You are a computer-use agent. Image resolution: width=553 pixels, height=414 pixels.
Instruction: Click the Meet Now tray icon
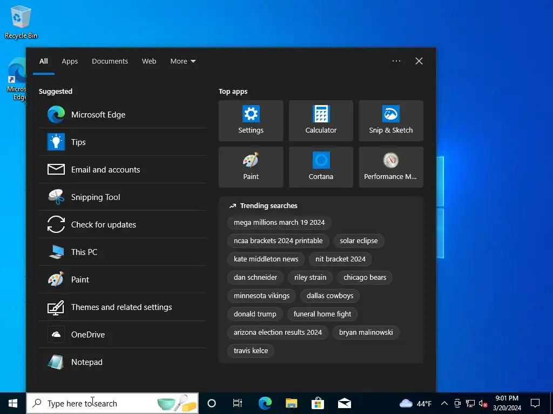(x=457, y=403)
